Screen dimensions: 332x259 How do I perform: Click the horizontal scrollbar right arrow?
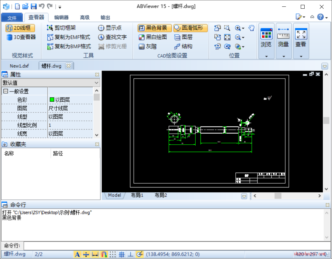click(x=319, y=196)
